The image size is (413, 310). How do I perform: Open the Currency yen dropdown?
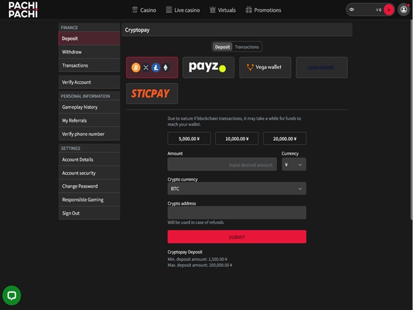pos(293,164)
